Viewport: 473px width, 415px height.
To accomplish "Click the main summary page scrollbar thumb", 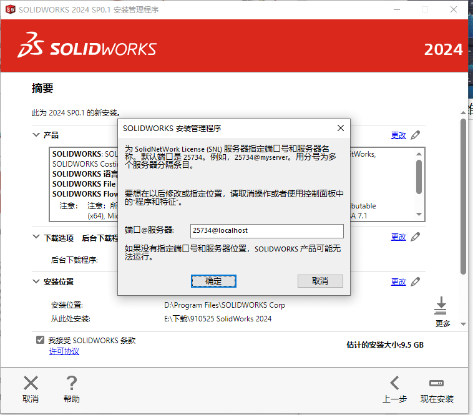I will click(464, 197).
